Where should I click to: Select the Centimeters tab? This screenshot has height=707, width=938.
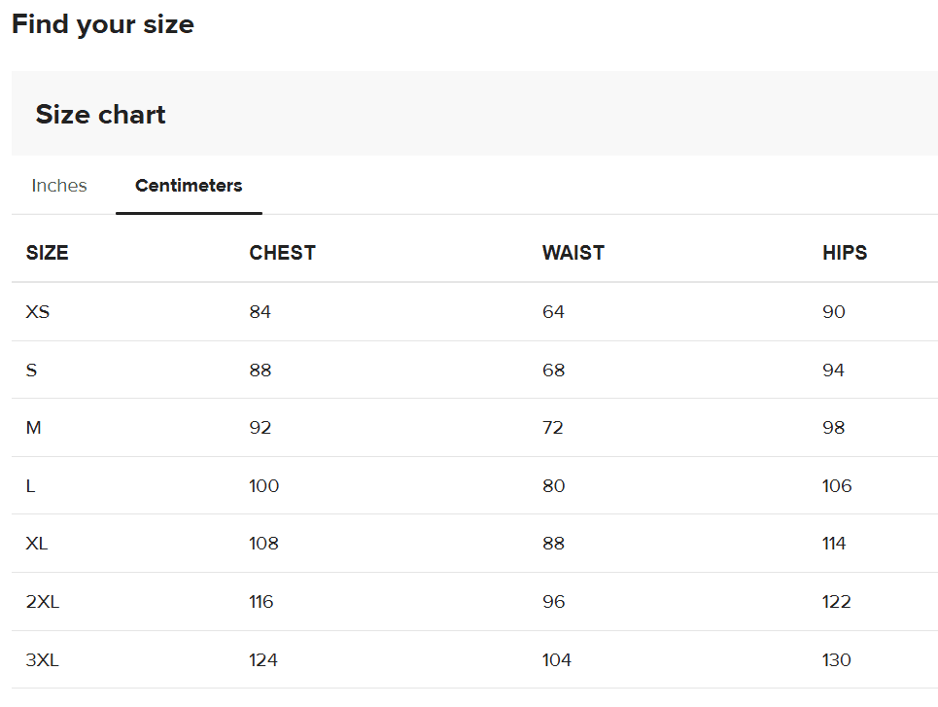pyautogui.click(x=189, y=186)
